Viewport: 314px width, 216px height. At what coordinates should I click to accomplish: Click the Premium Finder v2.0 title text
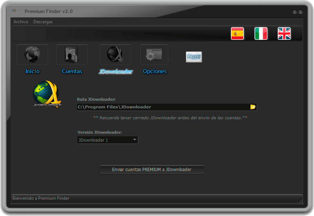tap(49, 11)
